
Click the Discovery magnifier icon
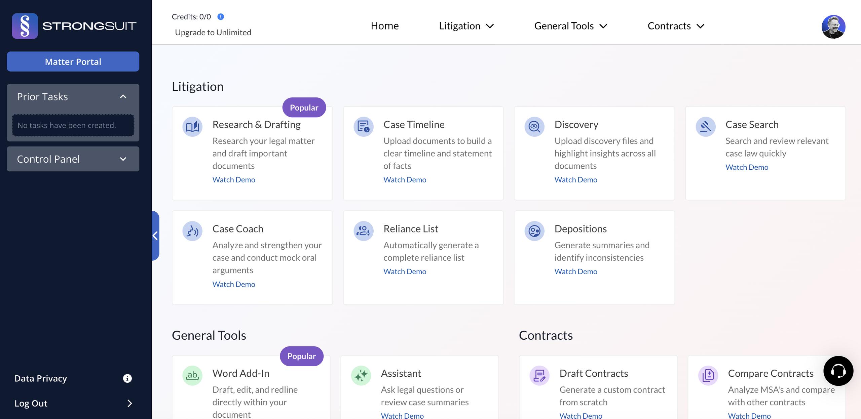tap(534, 127)
